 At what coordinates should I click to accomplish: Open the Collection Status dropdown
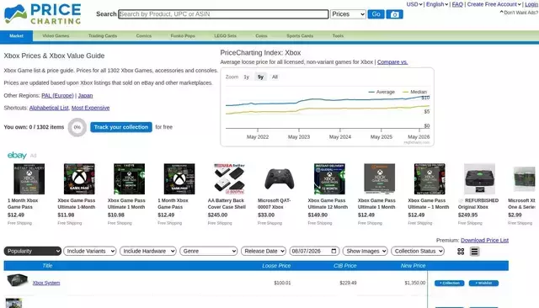click(418, 251)
